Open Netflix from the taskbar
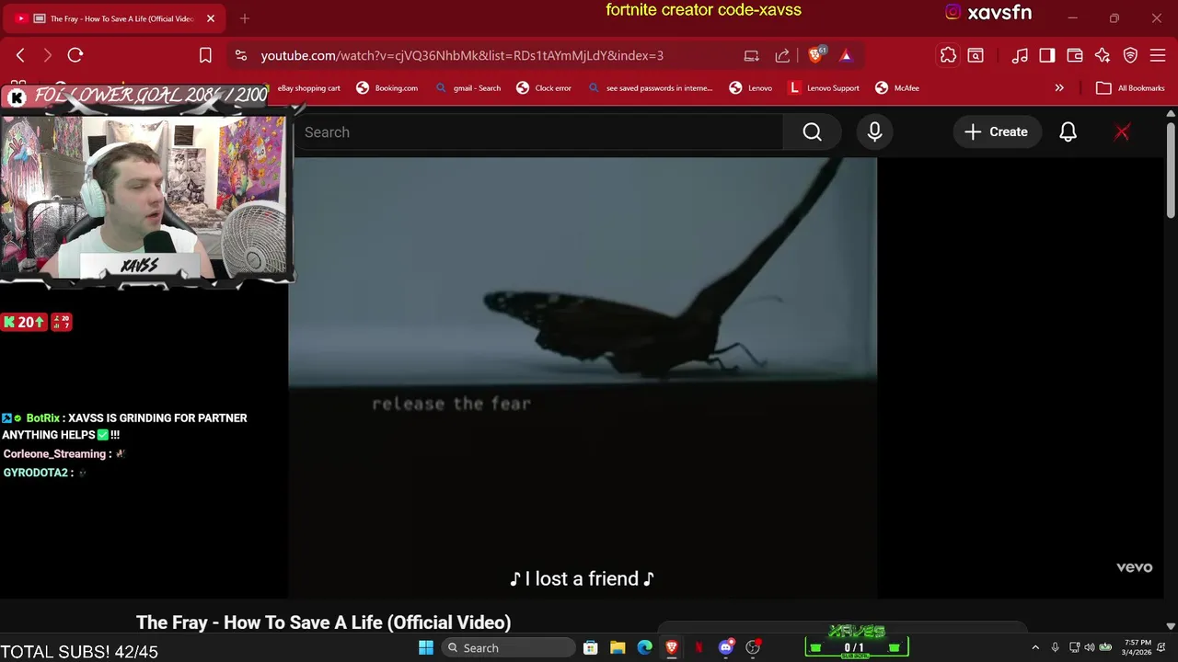Screen dimensions: 1178x662 (x=699, y=648)
